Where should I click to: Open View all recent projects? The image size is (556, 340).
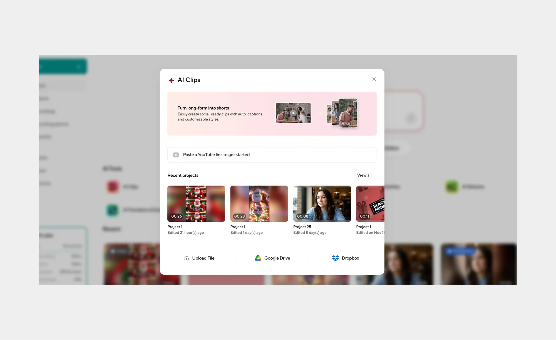364,175
